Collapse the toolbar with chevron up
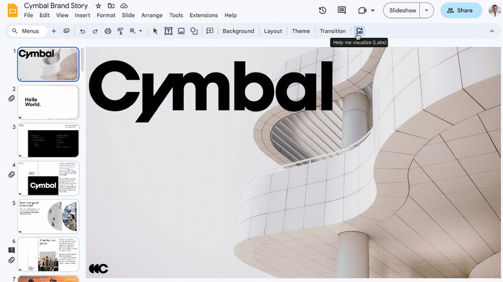The height and width of the screenshot is (282, 503). (491, 31)
